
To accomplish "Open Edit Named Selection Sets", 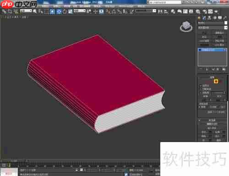I will 131,11.
